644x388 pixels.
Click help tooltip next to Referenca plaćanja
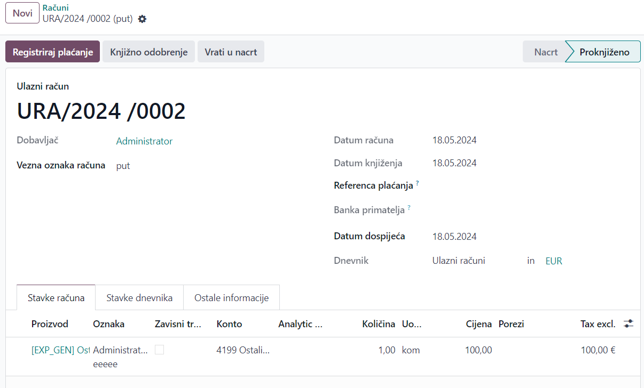point(417,183)
